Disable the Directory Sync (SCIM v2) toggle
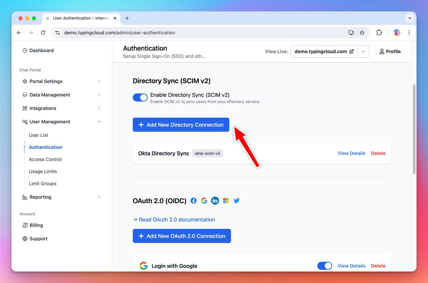The width and height of the screenshot is (428, 283). click(x=140, y=98)
